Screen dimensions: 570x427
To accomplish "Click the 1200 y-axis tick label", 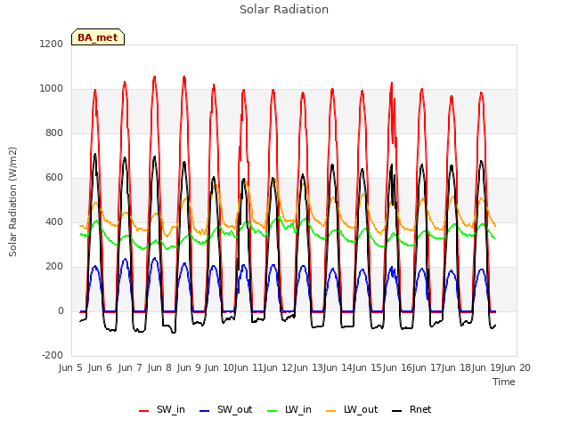I will click(52, 44).
